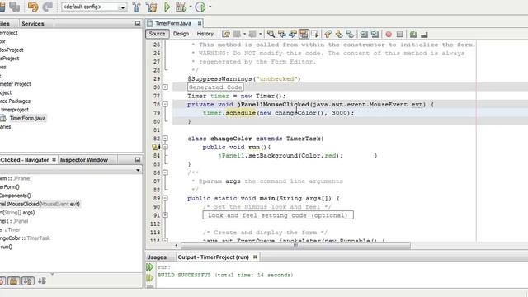Close the Output - TimerProject tab

click(x=255, y=257)
